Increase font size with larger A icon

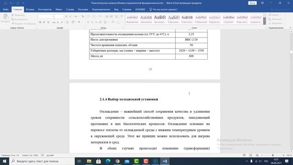66,16
